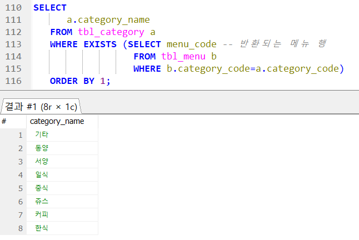
Task: Click line number 114 in the editor gutter
Action: click(x=13, y=57)
